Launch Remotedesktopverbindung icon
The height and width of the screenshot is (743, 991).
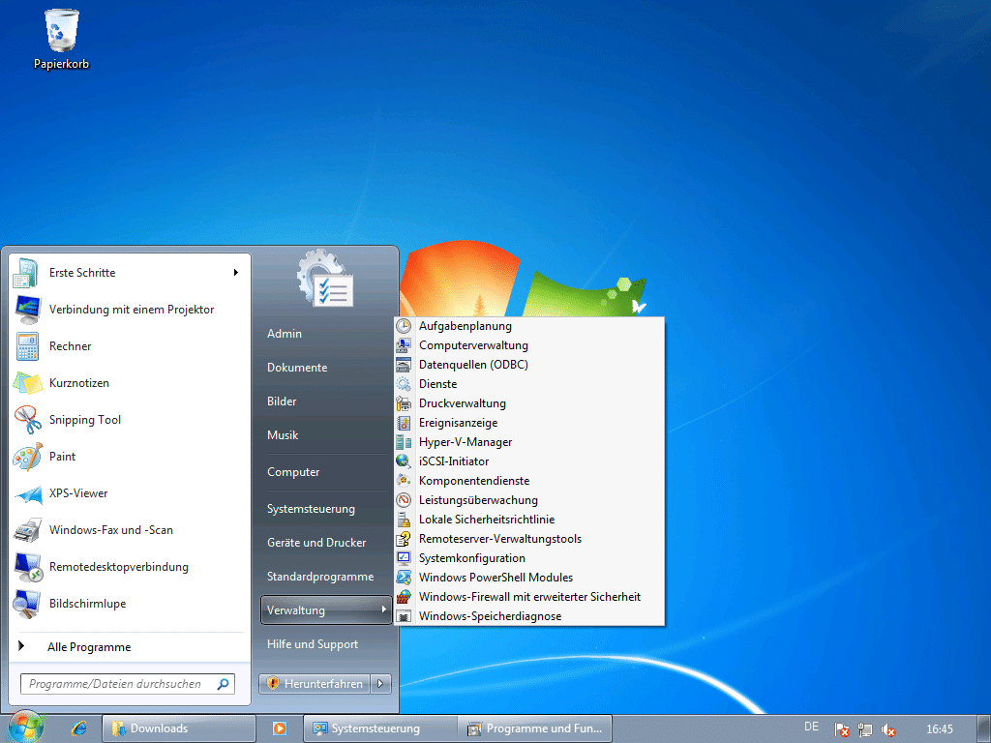pyautogui.click(x=26, y=567)
